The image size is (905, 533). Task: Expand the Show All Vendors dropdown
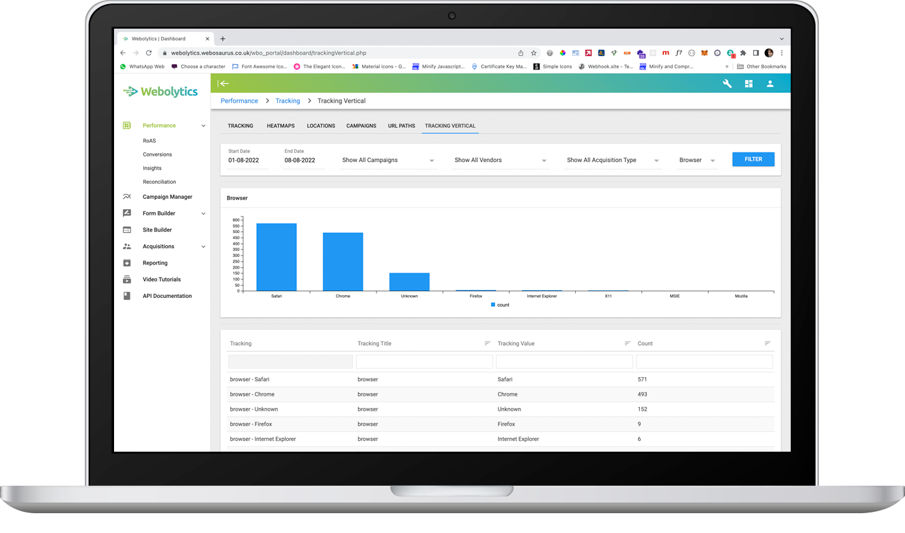[499, 159]
